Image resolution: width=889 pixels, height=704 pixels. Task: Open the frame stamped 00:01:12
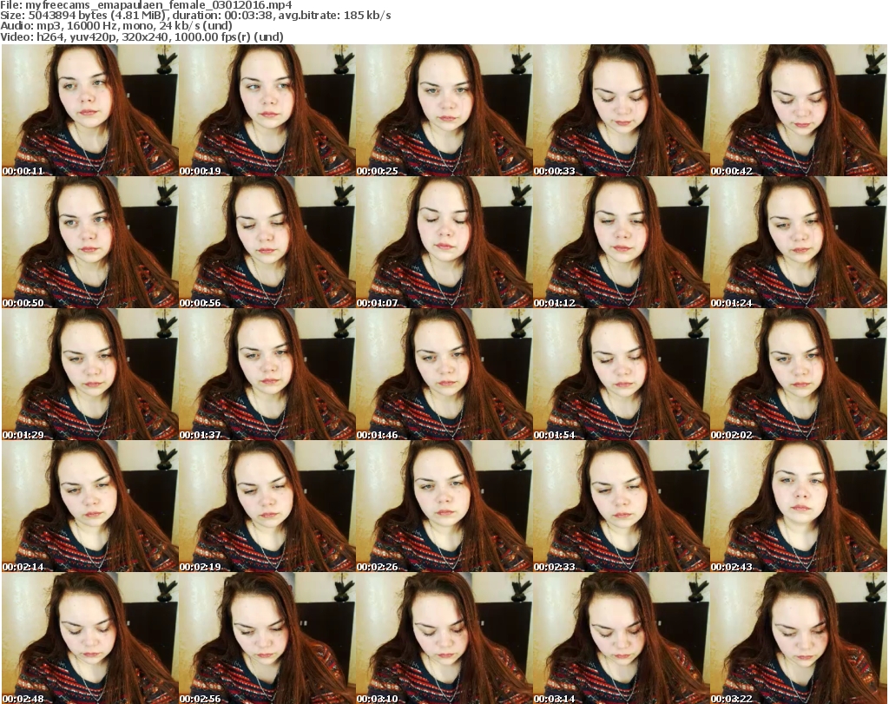[622, 242]
